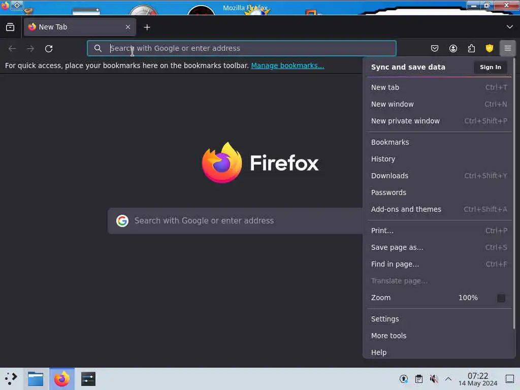Viewport: 520px width, 390px height.
Task: Click the window menu icon in title bar
Action: [5, 5]
